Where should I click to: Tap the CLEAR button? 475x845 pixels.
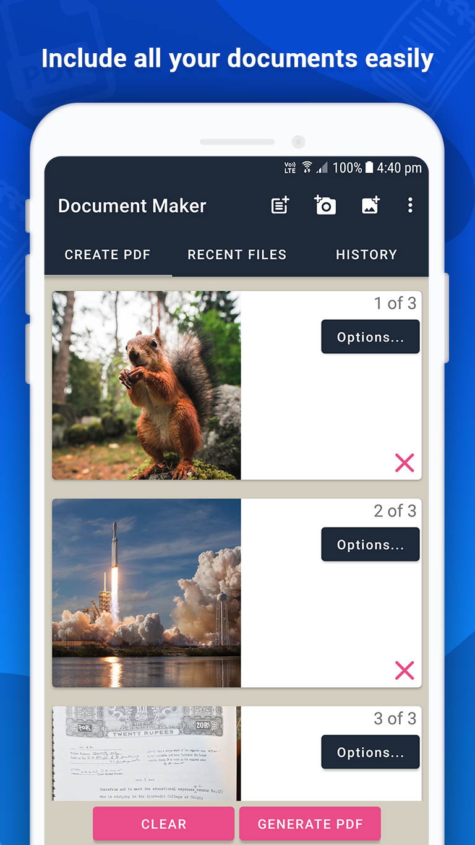pyautogui.click(x=164, y=824)
